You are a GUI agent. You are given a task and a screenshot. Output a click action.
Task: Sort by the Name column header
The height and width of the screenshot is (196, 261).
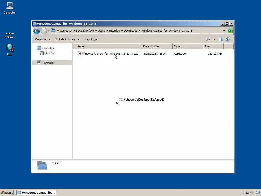108,46
